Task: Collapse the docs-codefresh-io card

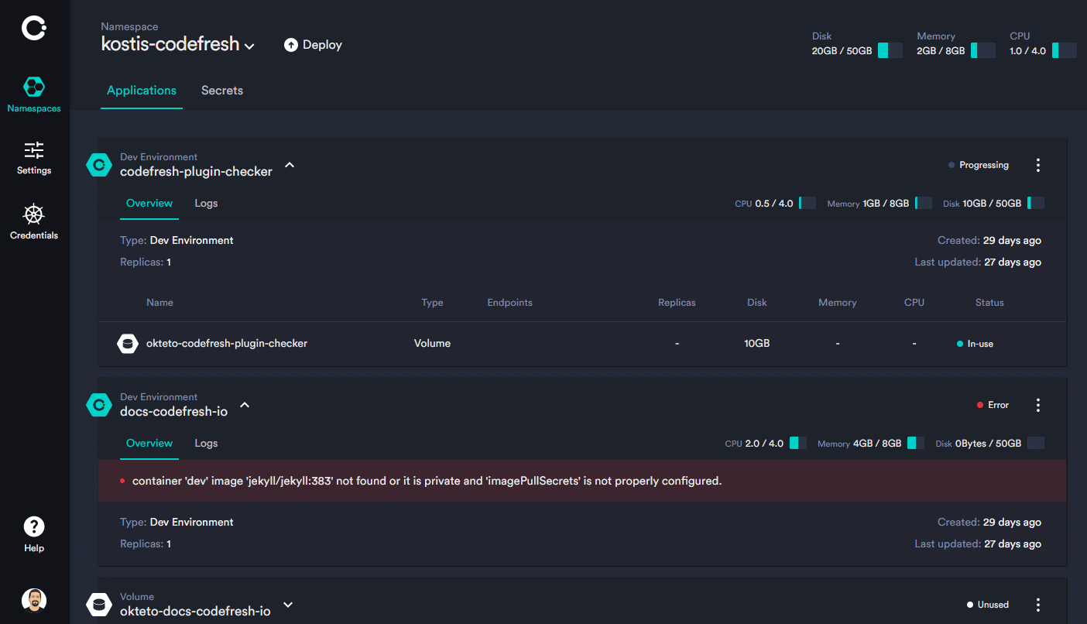Action: coord(245,404)
